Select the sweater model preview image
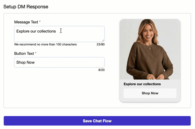Screen dimensions: 195x129 tap(150, 49)
